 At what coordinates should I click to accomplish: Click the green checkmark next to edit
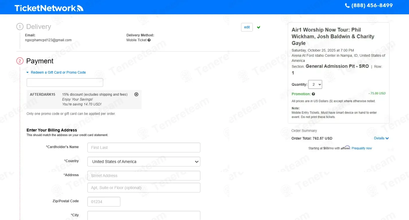(259, 27)
